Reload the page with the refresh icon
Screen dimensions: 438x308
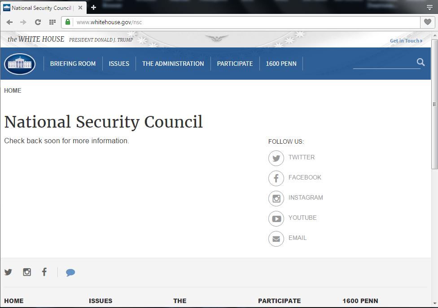(38, 22)
